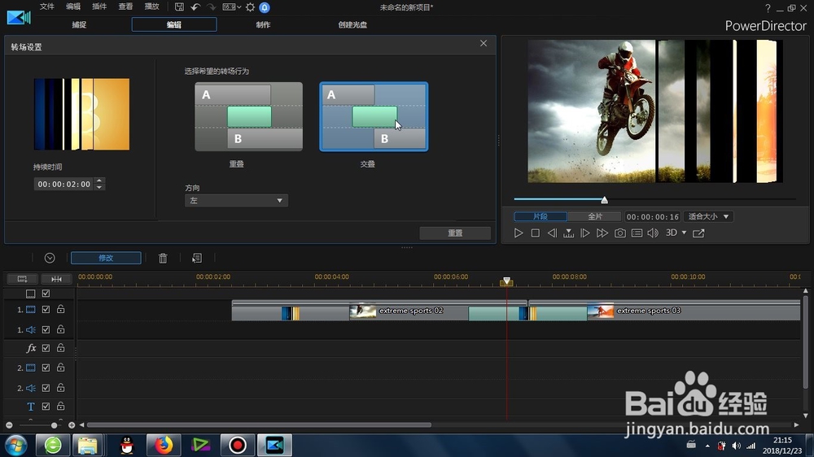Image resolution: width=814 pixels, height=457 pixels.
Task: Play the preview
Action: 518,233
